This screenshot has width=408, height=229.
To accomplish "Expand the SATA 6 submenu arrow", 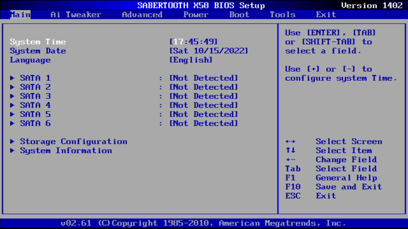I will click(x=12, y=123).
